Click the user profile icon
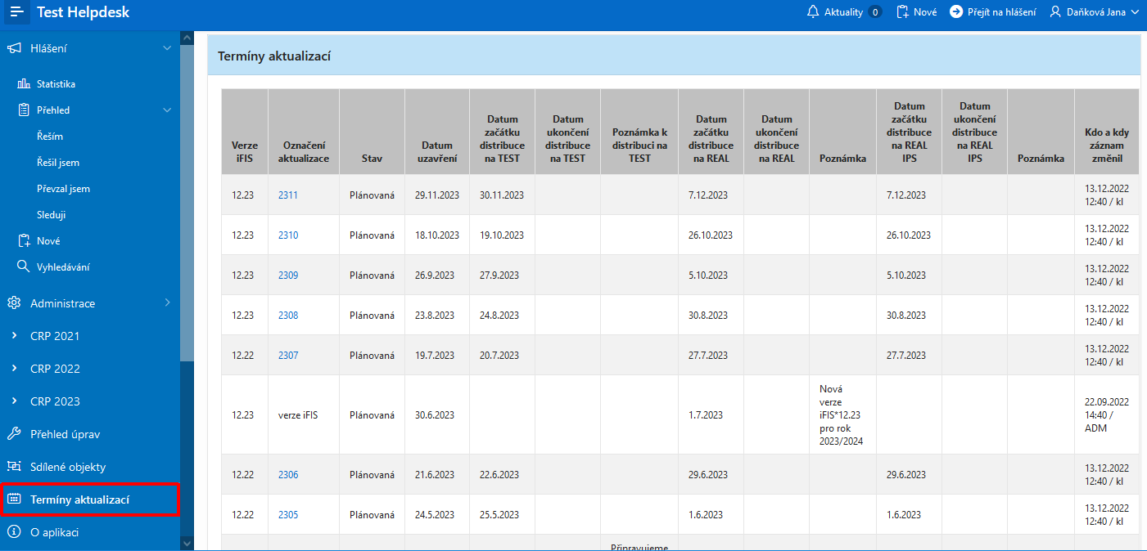The height and width of the screenshot is (551, 1147). [1055, 12]
